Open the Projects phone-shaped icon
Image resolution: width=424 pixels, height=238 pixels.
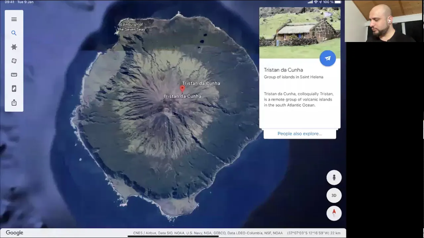coord(14,89)
